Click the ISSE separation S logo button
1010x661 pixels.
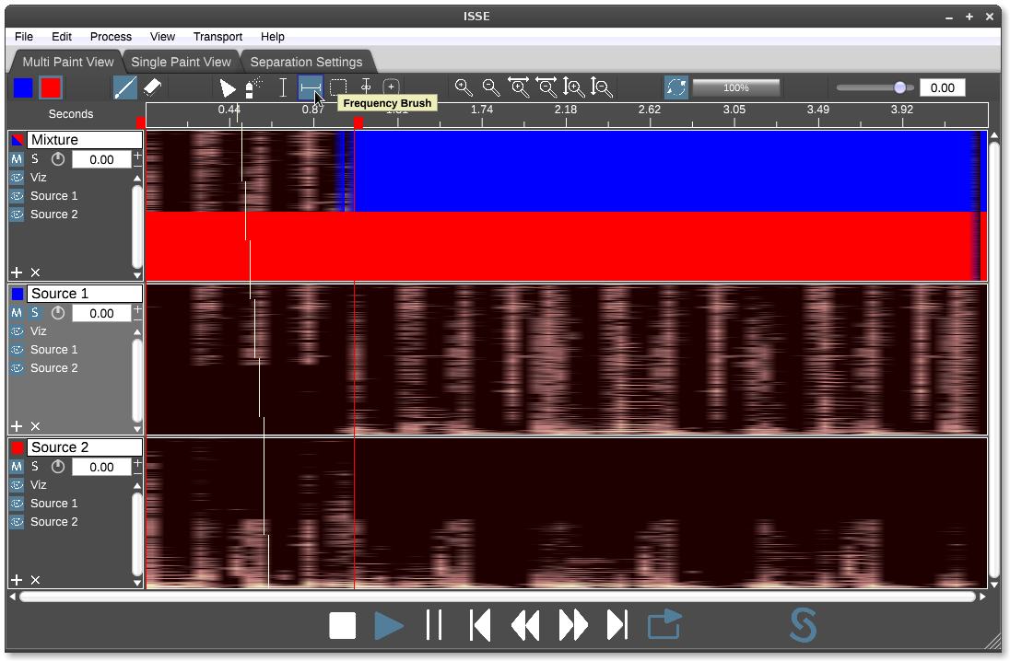(803, 626)
